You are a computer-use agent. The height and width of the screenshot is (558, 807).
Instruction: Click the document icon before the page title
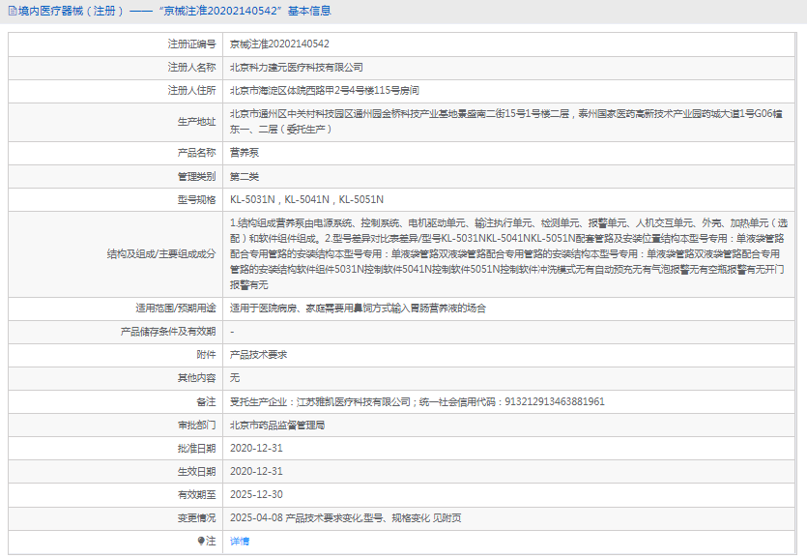tap(13, 11)
